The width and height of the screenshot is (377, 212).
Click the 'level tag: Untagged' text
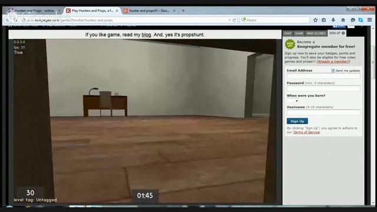click(35, 200)
